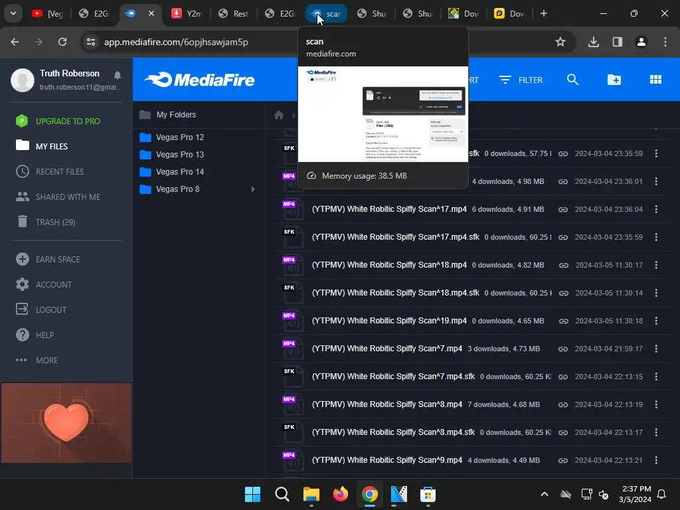Screen dimensions: 680x510
Task: Open HELP in sidebar
Action: tap(35, 335)
